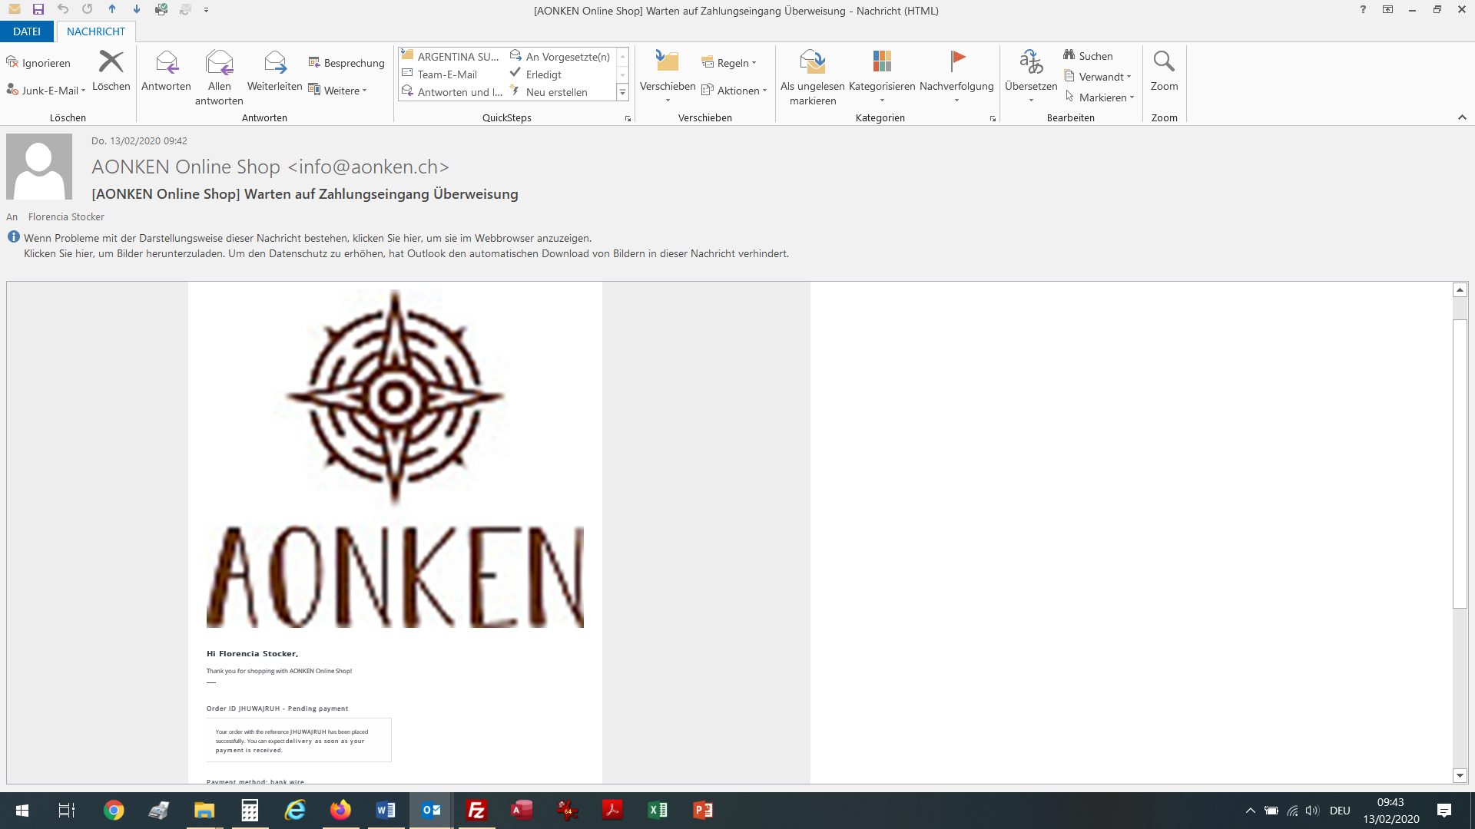Image resolution: width=1475 pixels, height=829 pixels.
Task: Click Ignorieren conversation icon
Action: pos(12,63)
